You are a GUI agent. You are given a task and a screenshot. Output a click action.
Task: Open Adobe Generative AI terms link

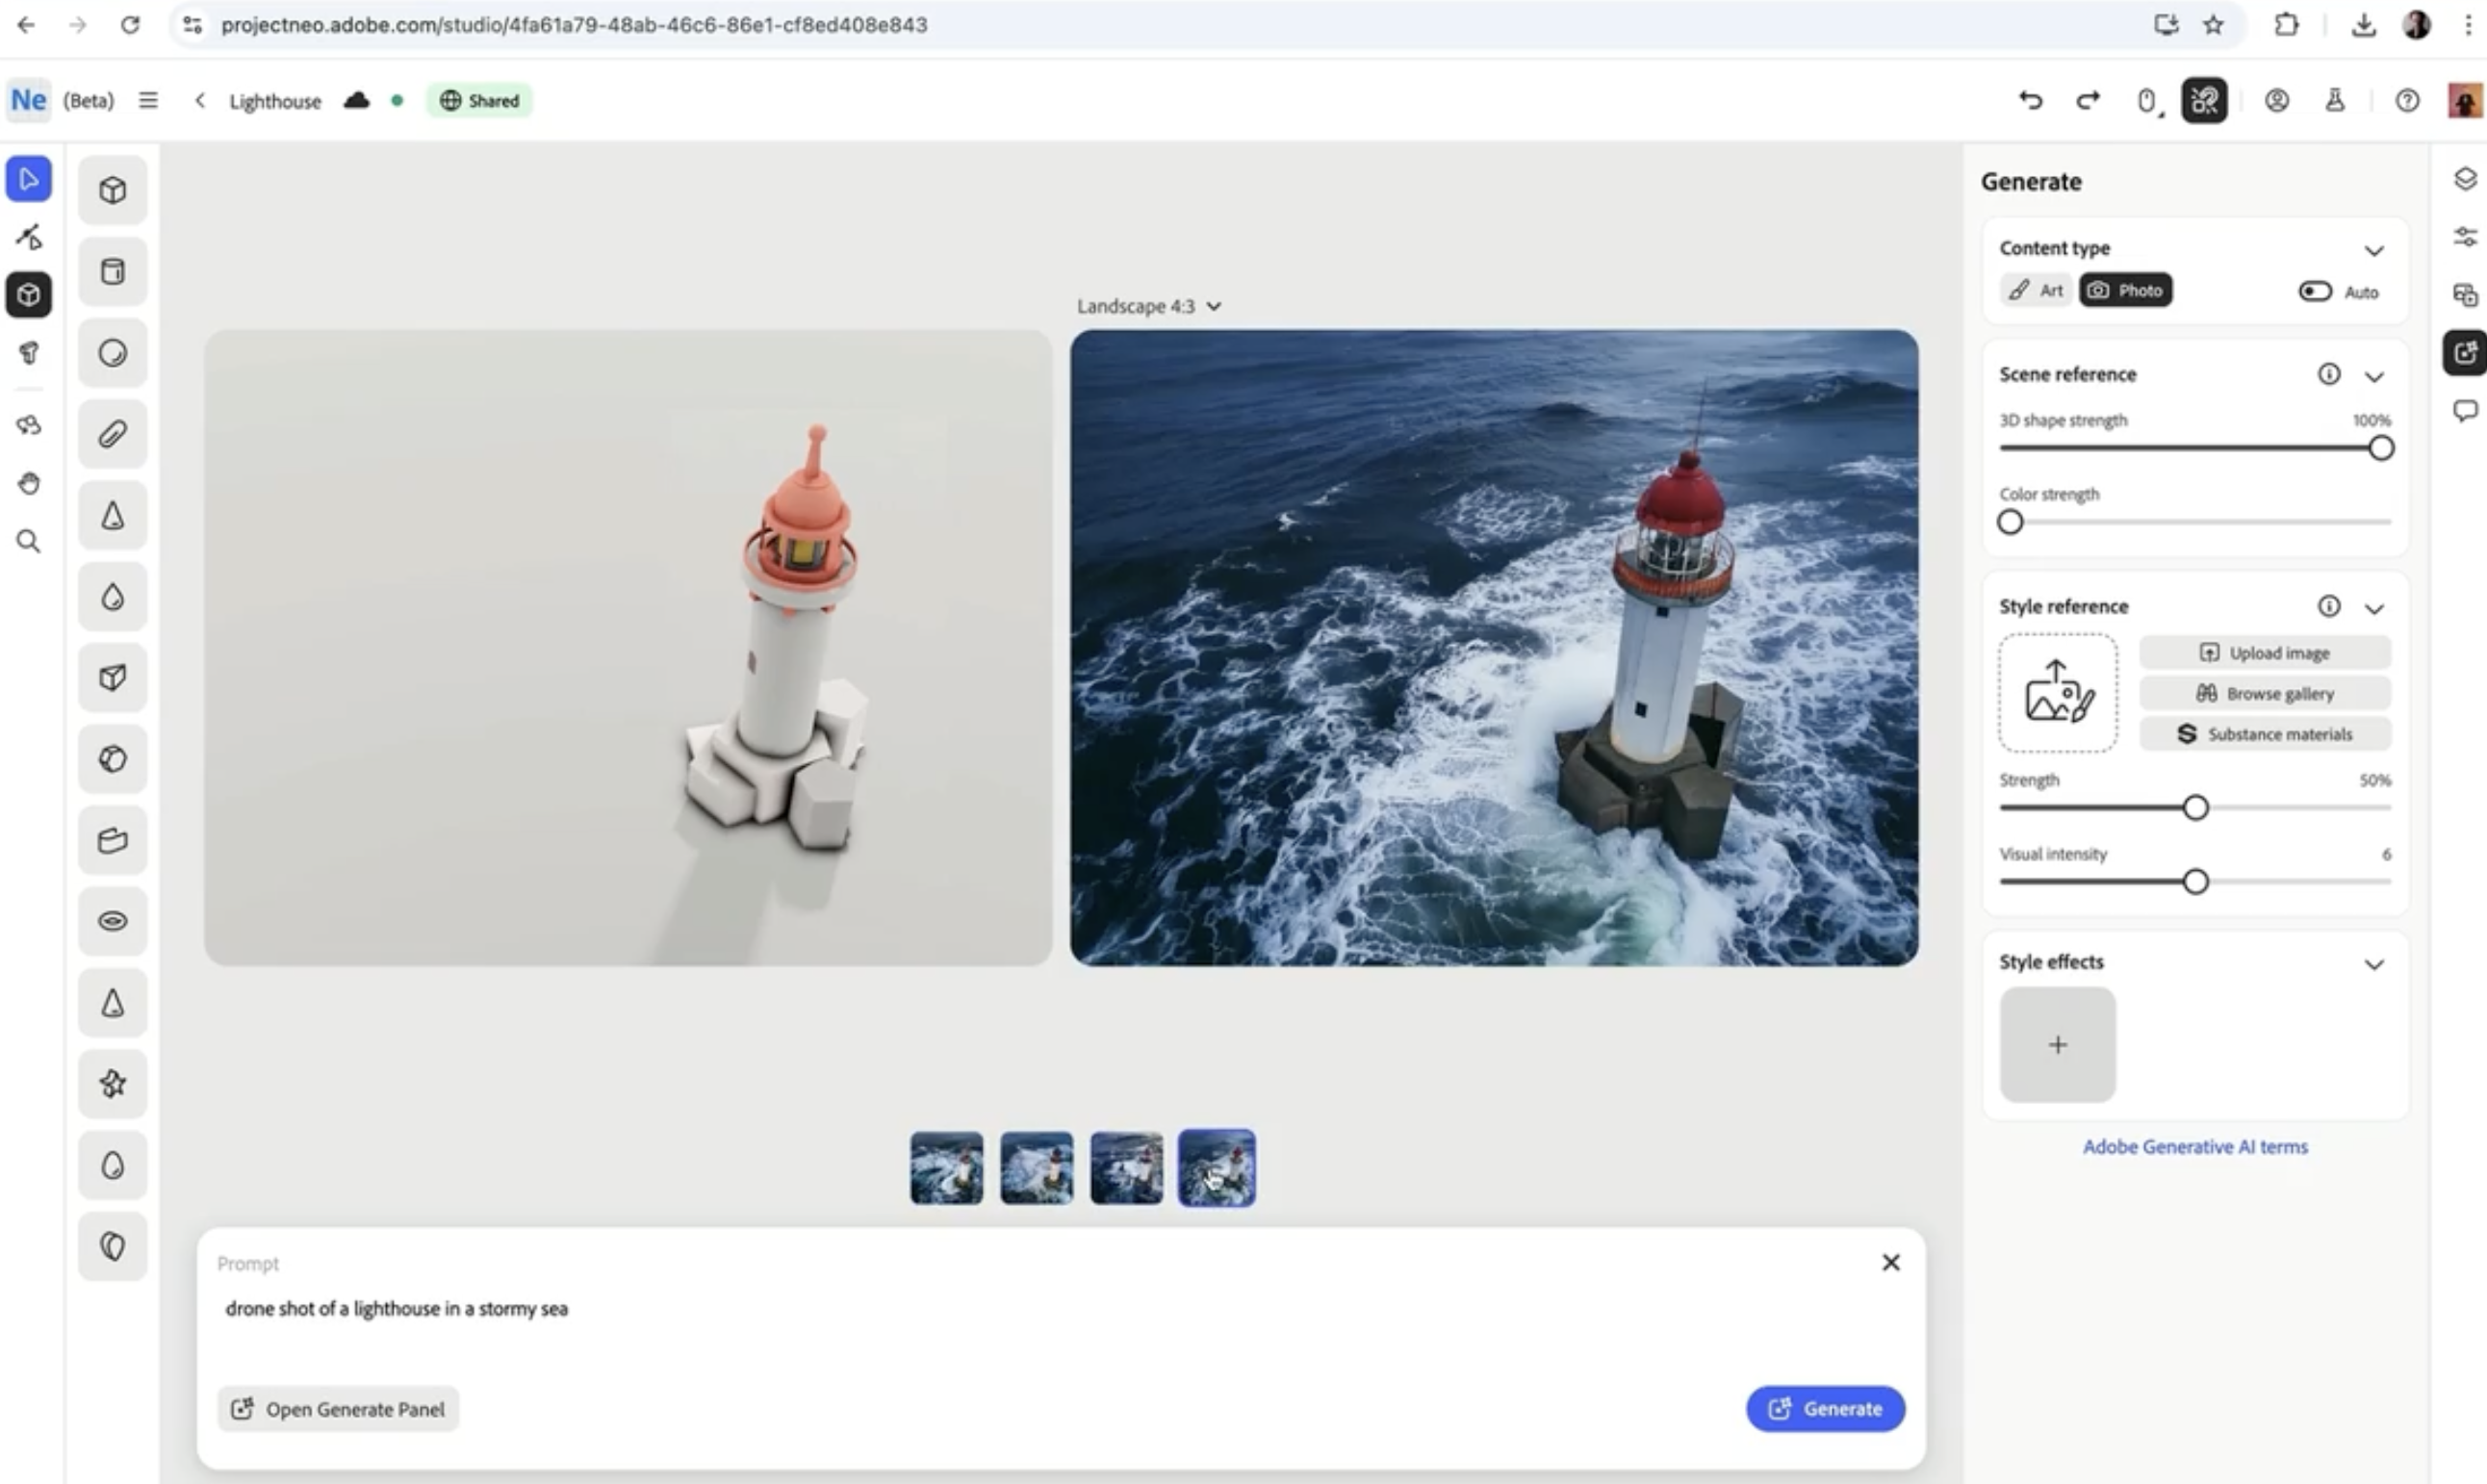click(x=2195, y=1147)
